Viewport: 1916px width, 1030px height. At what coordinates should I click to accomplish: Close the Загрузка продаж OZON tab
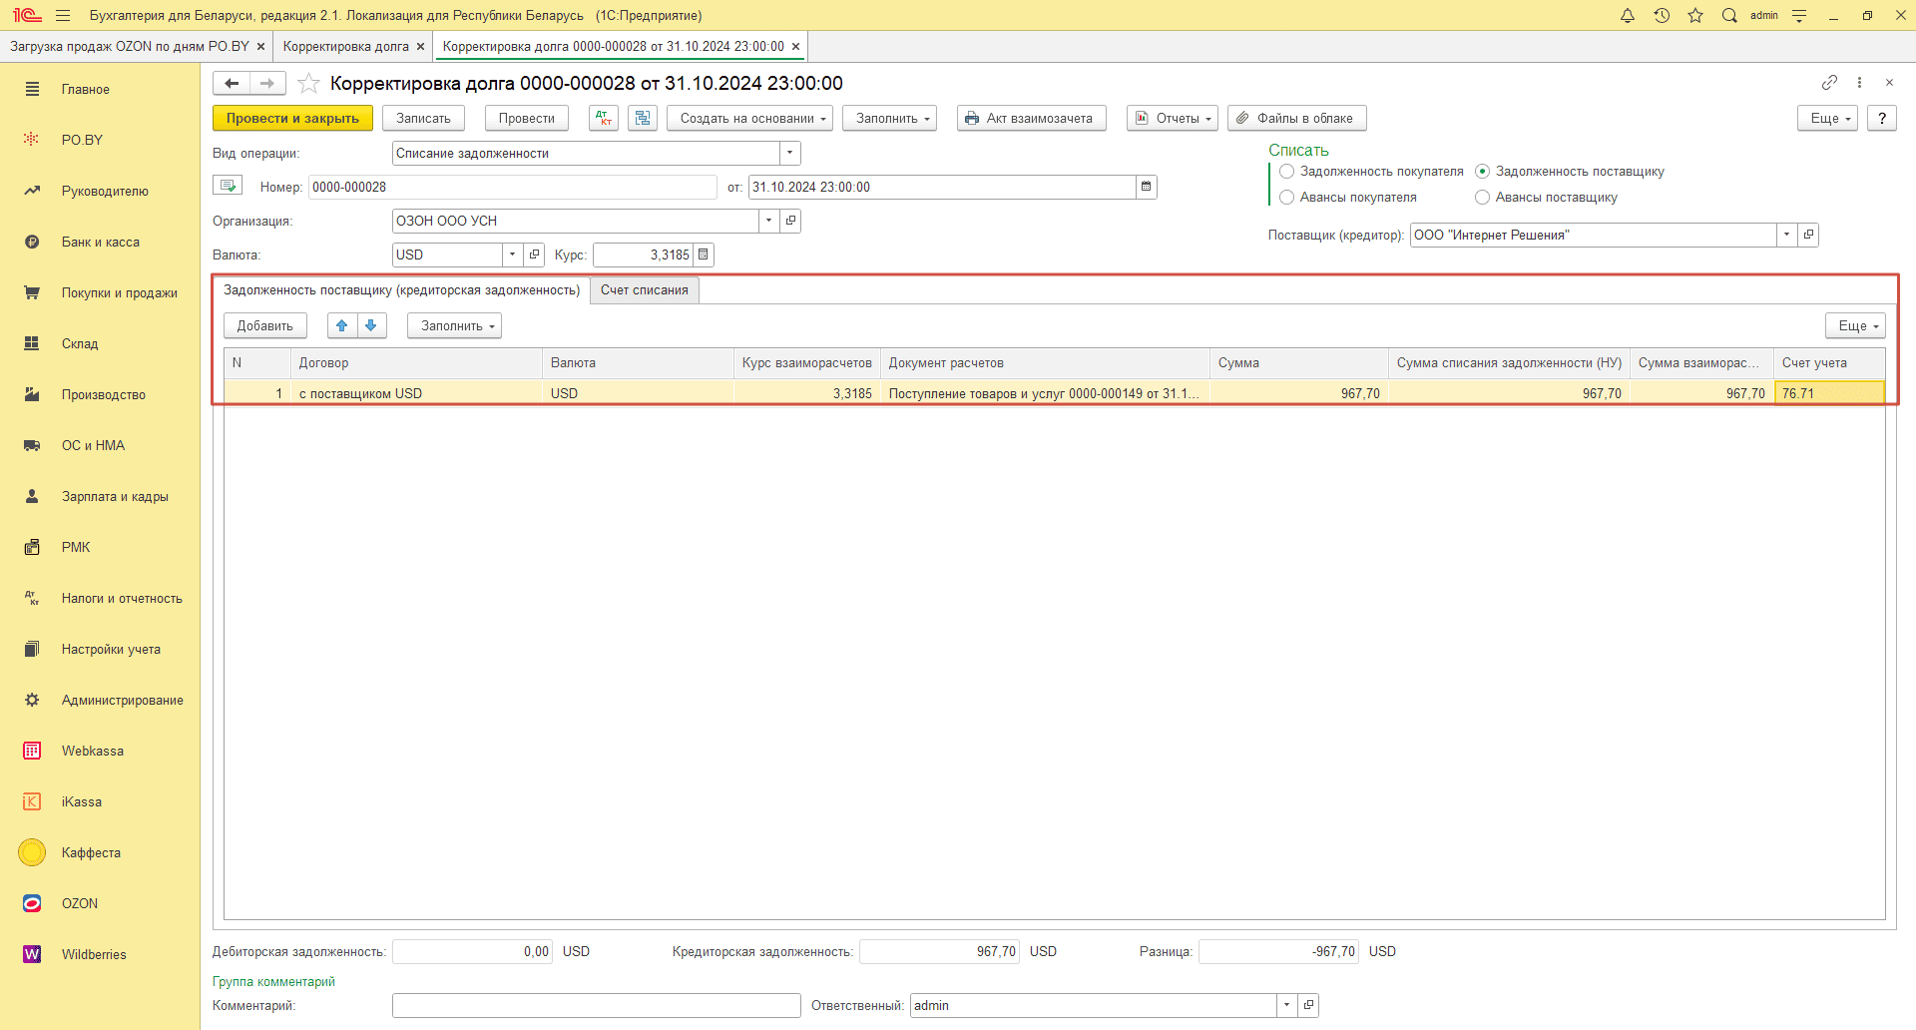point(261,47)
